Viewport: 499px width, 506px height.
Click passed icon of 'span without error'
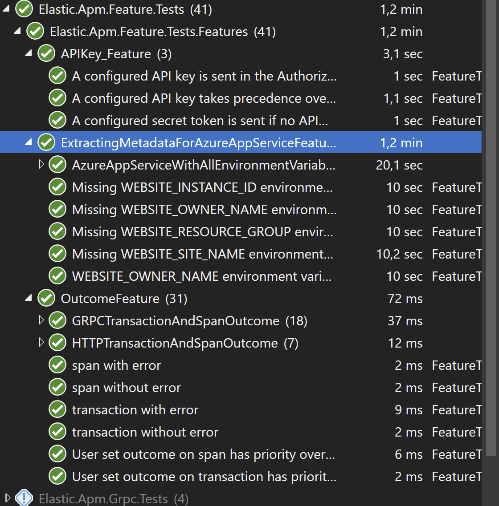pos(57,388)
